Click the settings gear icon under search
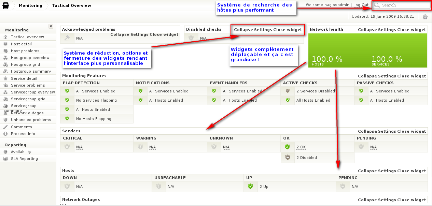Screen dimensions: 432x206 [425, 17]
